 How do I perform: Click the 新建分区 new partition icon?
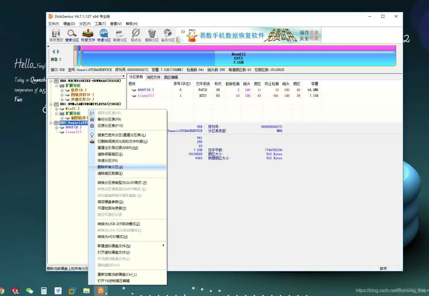pyautogui.click(x=120, y=34)
